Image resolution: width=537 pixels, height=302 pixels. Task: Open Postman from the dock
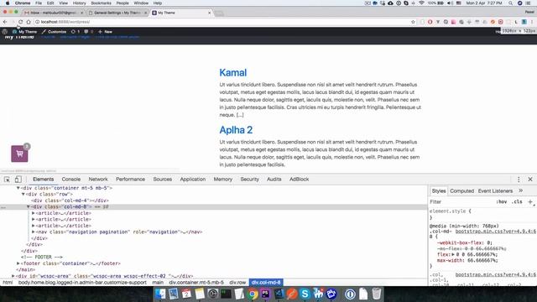coord(292,294)
